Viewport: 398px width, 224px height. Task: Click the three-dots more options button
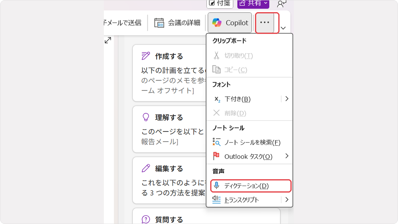tap(265, 23)
